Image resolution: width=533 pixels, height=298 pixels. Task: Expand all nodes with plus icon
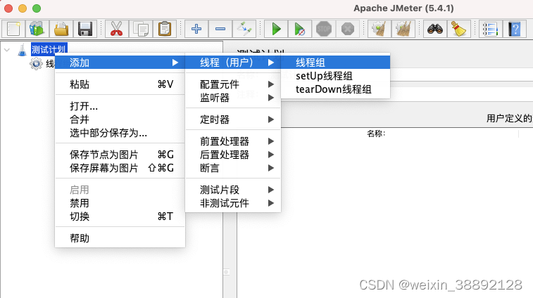[196, 29]
